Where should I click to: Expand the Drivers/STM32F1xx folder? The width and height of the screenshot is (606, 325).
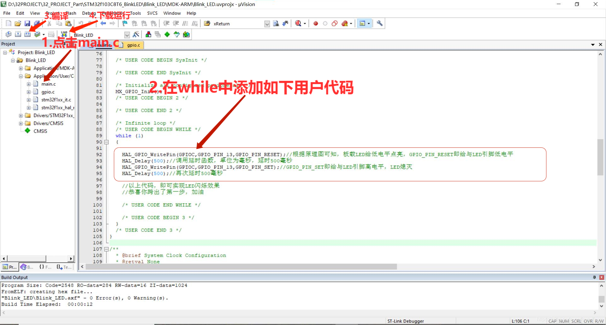[x=21, y=116]
